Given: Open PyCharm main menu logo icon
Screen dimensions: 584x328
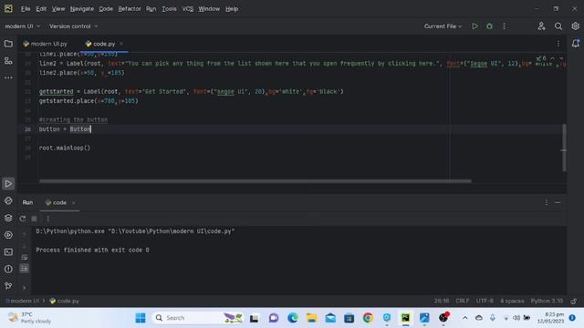Looking at the screenshot, I should pos(8,8).
